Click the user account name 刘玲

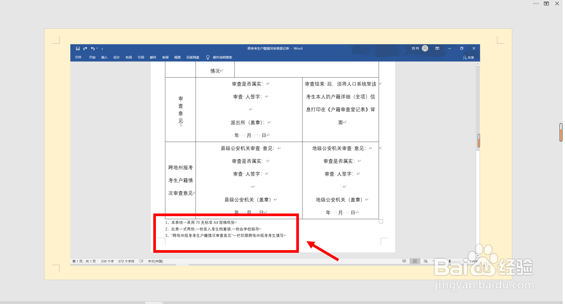coord(415,48)
